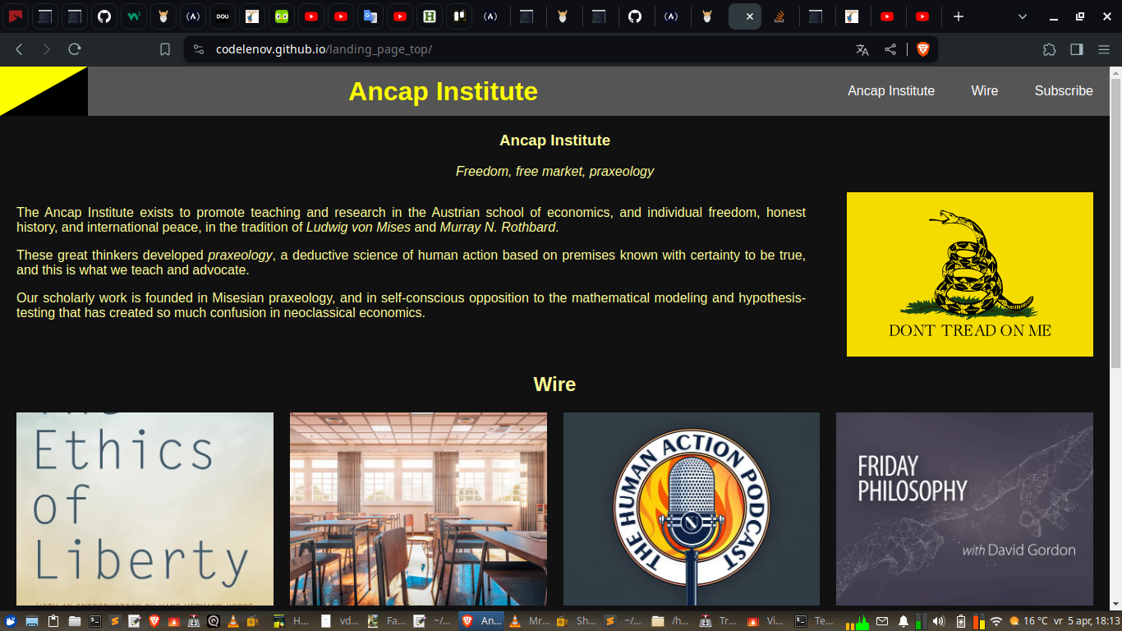This screenshot has height=631, width=1122.
Task: Open The Human Action Podcast thumbnail
Action: [691, 508]
